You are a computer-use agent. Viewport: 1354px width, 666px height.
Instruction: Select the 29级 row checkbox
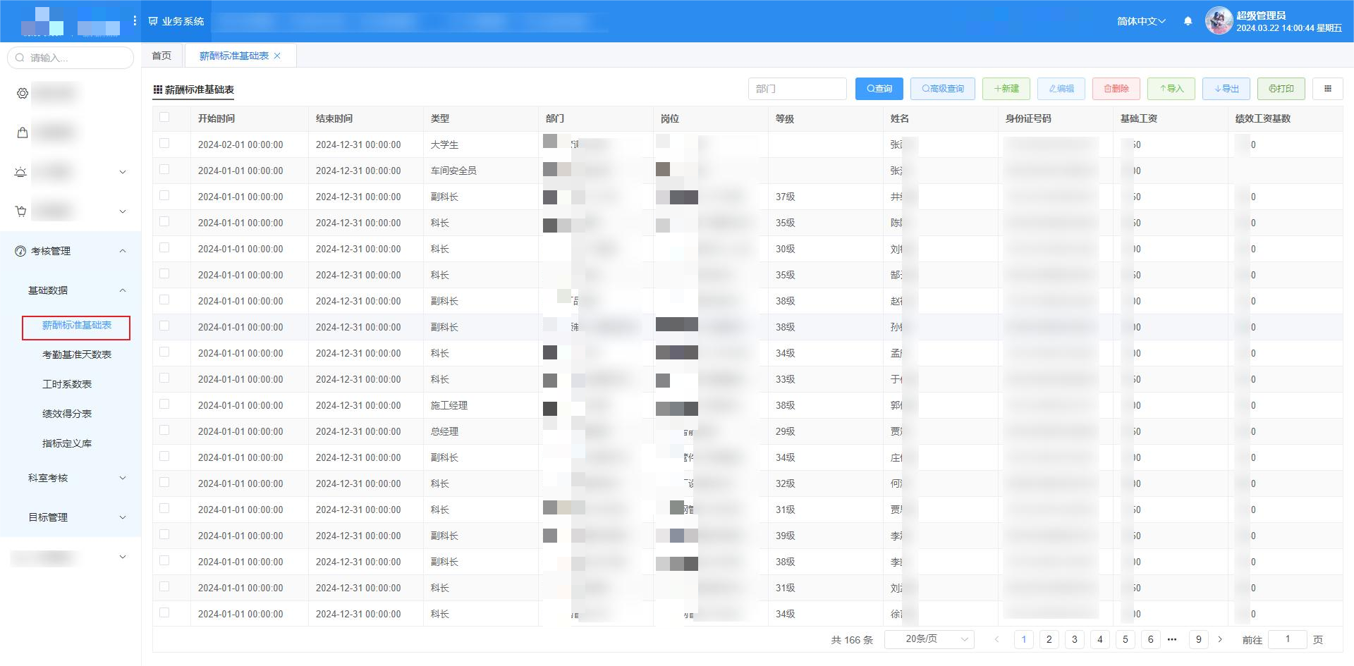tap(164, 431)
